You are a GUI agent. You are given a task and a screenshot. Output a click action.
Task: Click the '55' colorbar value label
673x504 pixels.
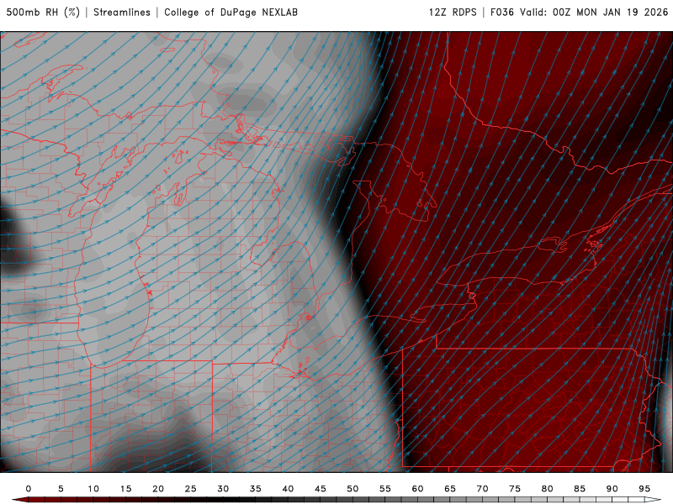(385, 489)
